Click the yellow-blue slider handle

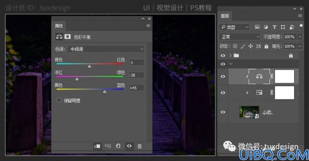click(105, 92)
